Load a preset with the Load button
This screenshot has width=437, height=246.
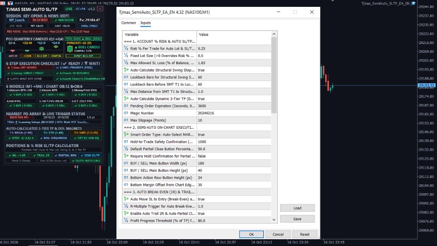pos(297,208)
